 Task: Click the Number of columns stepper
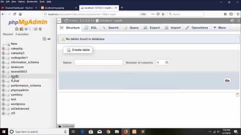pyautogui.click(x=167, y=63)
